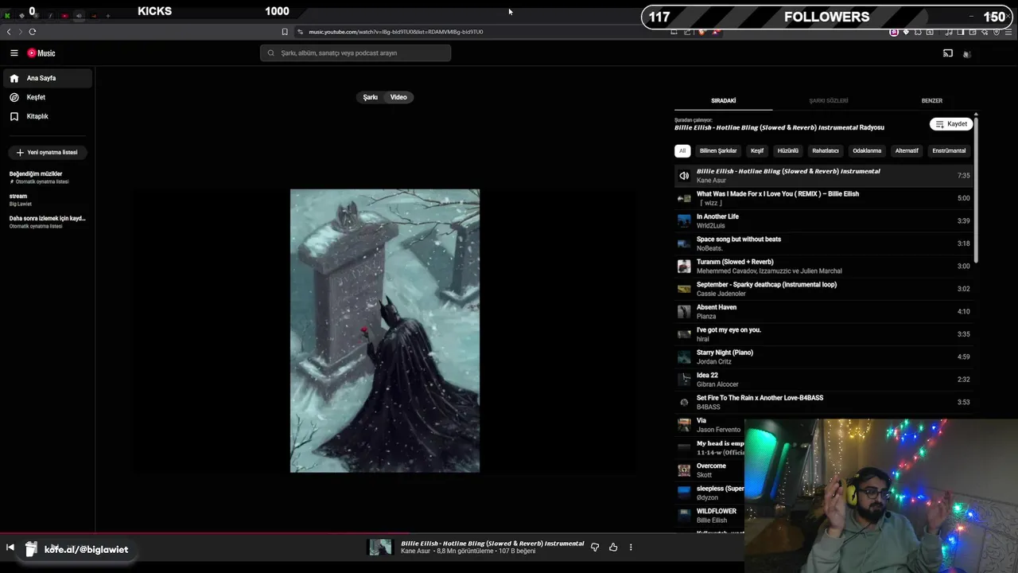The height and width of the screenshot is (573, 1018).
Task: Cast to a device icon
Action: pyautogui.click(x=947, y=53)
